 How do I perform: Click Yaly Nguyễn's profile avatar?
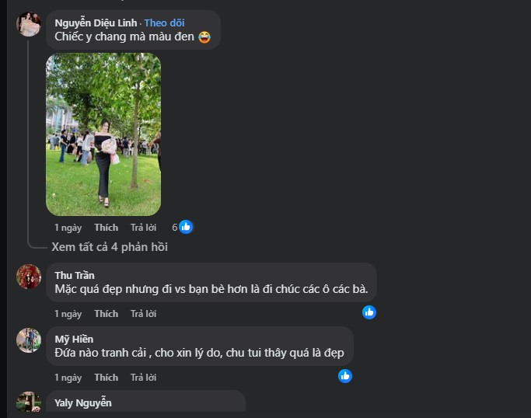(29, 402)
